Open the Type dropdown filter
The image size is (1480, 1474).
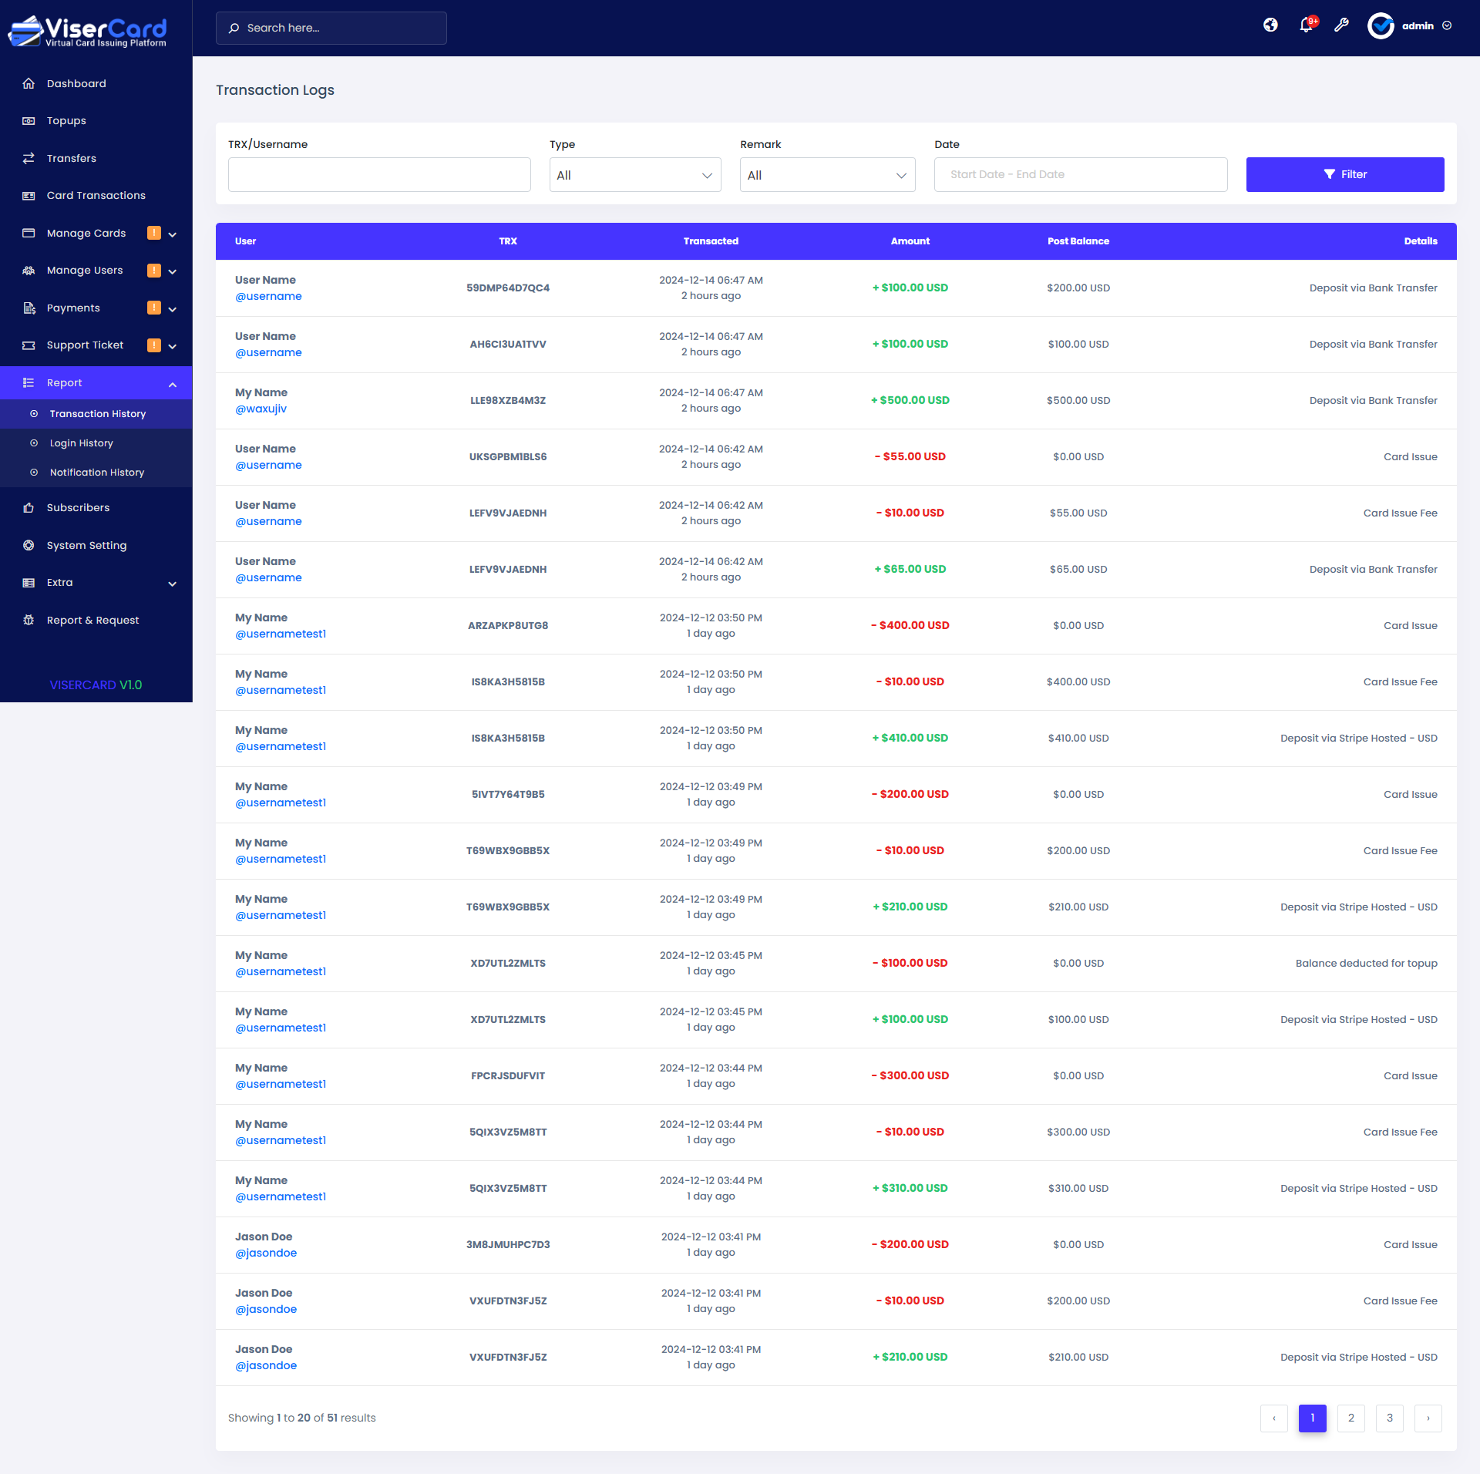[x=634, y=175]
